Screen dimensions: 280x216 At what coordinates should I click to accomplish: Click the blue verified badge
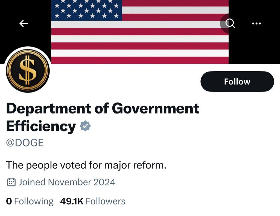85,126
